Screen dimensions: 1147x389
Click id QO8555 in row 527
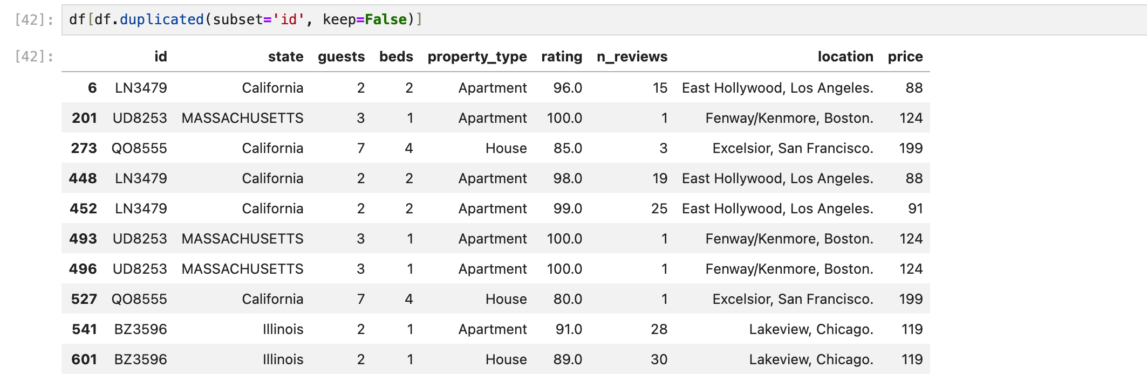[140, 299]
